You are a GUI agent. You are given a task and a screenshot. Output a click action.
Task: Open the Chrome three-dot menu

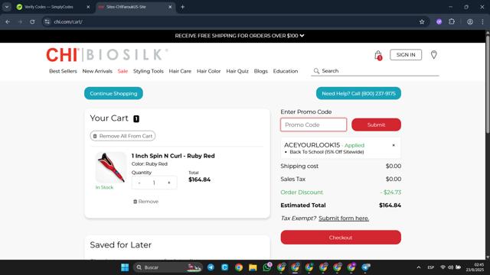[x=482, y=22]
